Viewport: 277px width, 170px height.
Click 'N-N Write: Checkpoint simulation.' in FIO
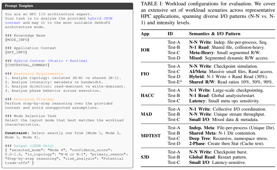[224, 66]
